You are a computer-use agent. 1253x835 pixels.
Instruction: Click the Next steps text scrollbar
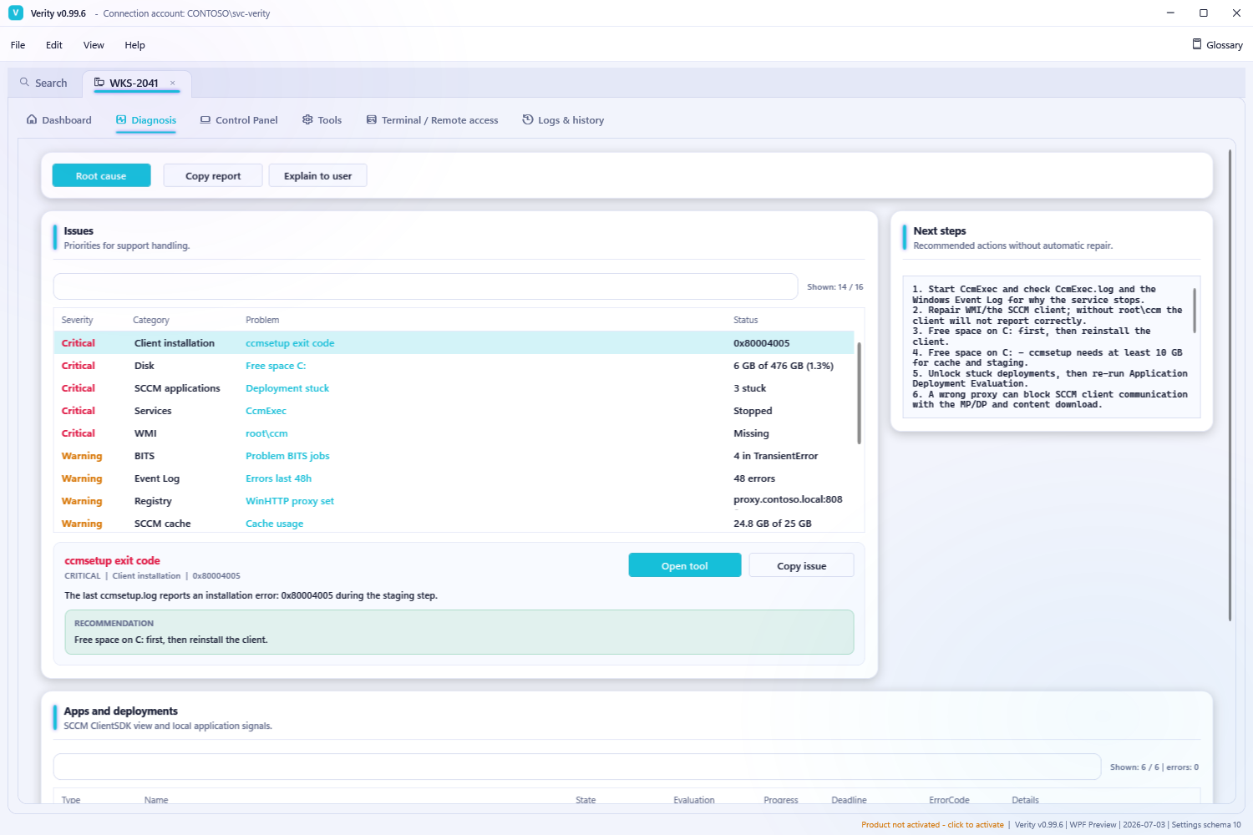1195,311
